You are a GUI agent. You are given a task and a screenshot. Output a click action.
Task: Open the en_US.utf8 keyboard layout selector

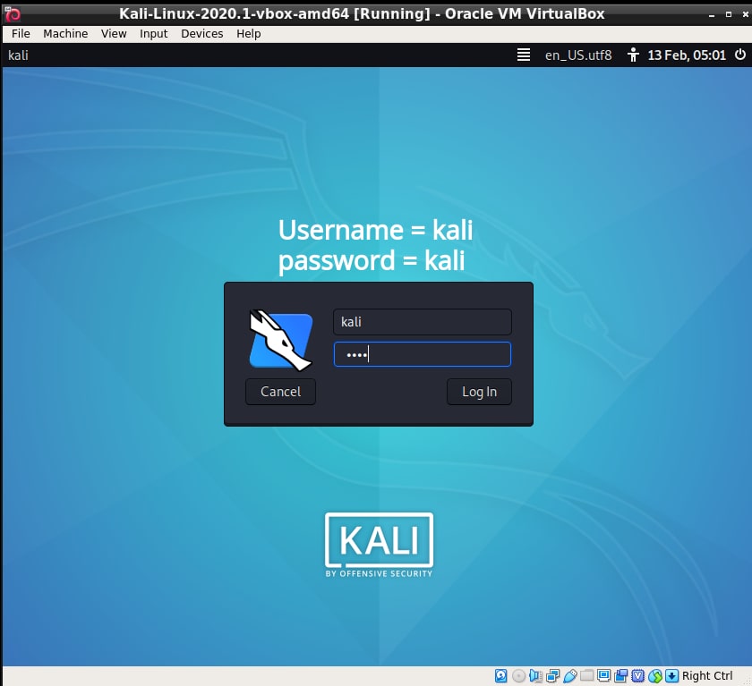pyautogui.click(x=578, y=55)
